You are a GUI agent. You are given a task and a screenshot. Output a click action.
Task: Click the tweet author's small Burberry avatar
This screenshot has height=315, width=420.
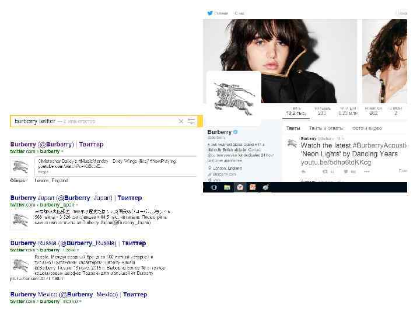(x=292, y=143)
